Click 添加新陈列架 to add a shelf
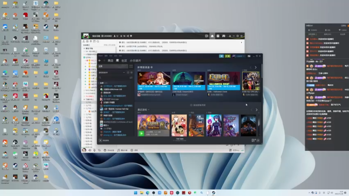The height and width of the screenshot is (196, 349). coord(198,105)
